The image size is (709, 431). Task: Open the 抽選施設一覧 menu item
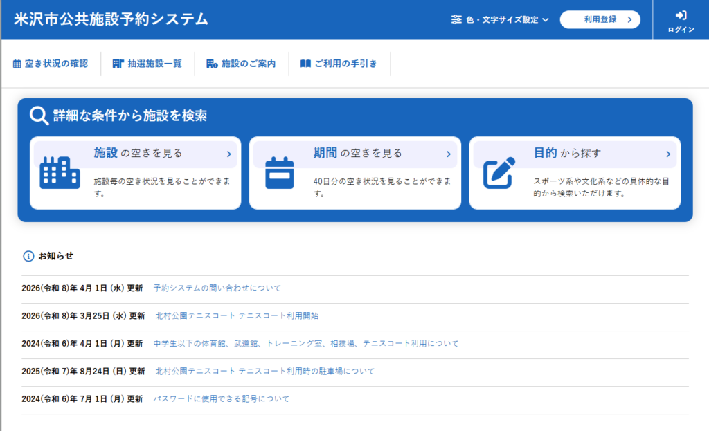point(154,64)
